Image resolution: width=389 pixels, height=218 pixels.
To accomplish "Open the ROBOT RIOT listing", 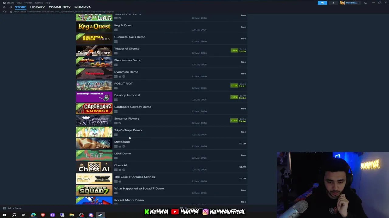I will pos(161,85).
